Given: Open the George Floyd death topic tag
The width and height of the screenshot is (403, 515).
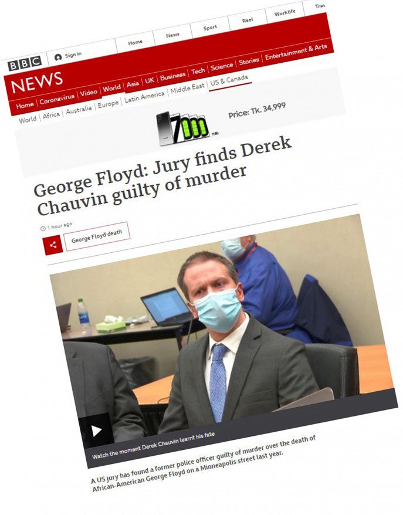Looking at the screenshot, I should pos(97,236).
